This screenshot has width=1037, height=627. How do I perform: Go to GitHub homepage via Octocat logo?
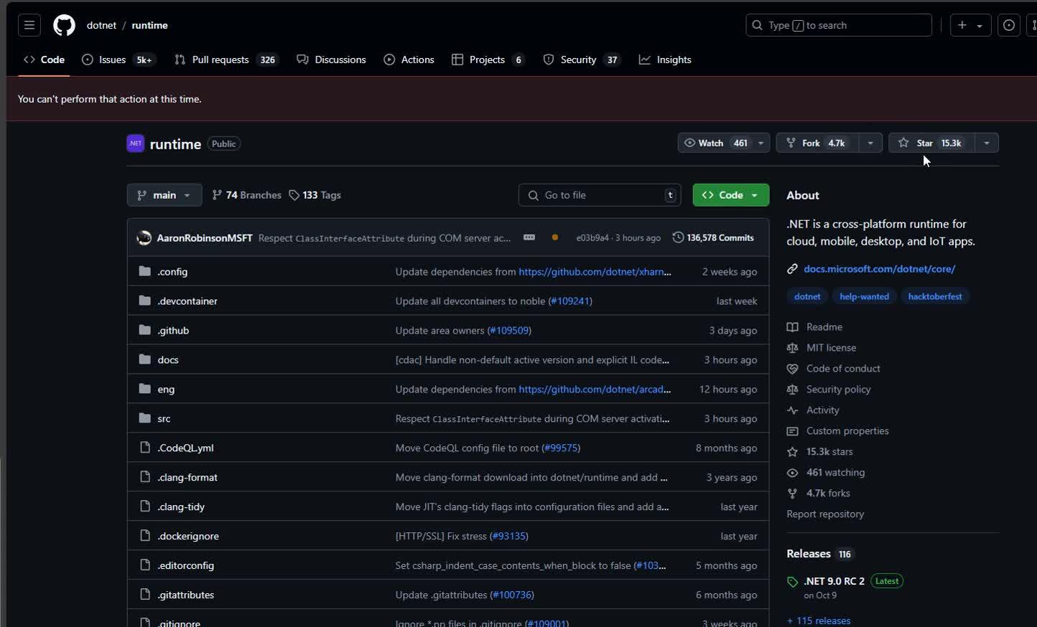[x=64, y=25]
